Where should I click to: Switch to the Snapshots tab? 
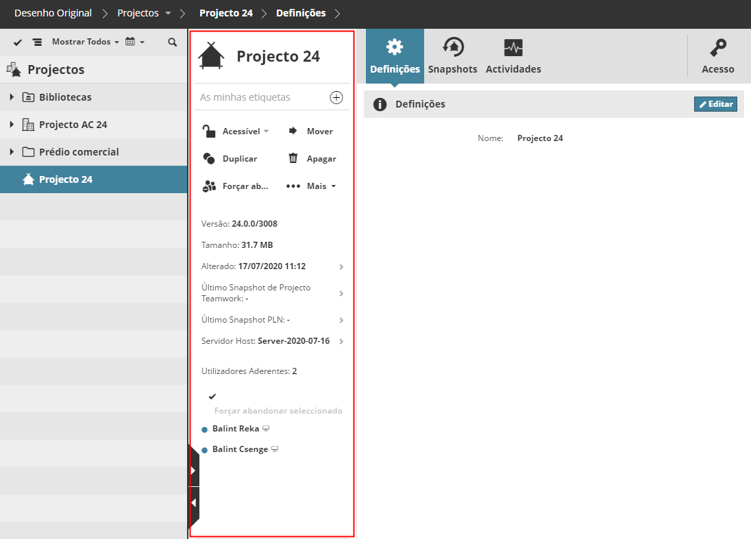pyautogui.click(x=453, y=56)
